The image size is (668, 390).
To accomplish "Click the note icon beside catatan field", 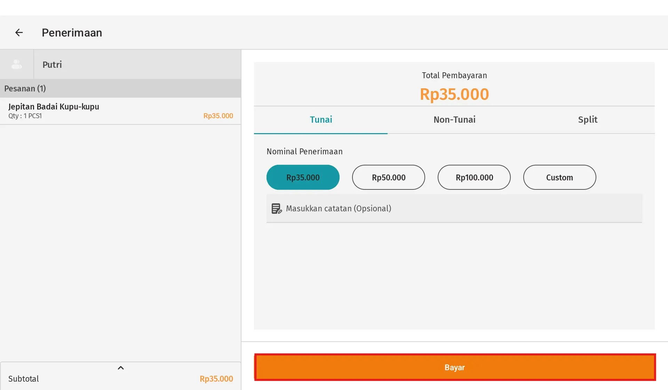I will [276, 209].
